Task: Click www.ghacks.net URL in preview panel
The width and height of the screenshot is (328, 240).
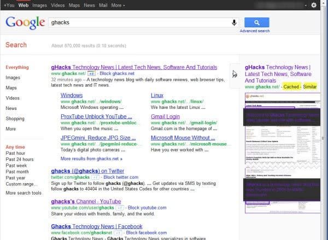Action: [x=262, y=87]
